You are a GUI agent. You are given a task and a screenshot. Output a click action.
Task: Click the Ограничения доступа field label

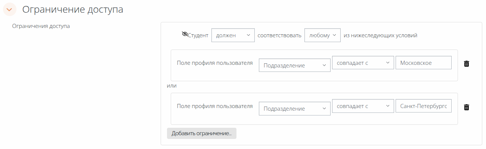(41, 26)
